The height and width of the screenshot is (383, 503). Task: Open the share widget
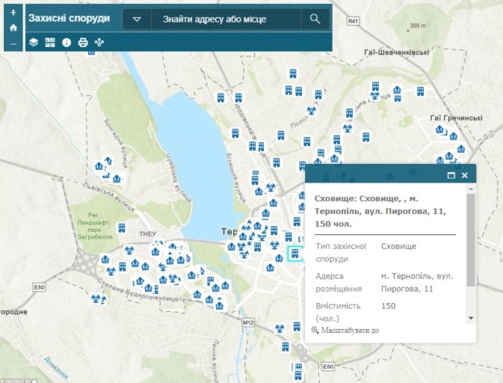[x=99, y=42]
